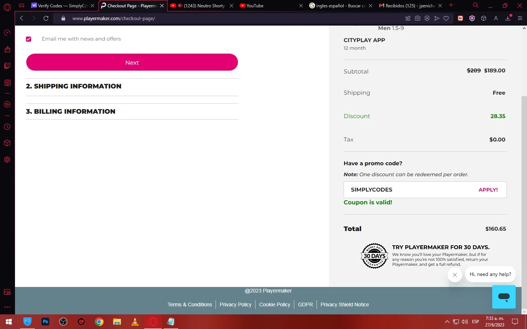Open the send/flow arrow icon
527x329 pixels.
pos(437,18)
